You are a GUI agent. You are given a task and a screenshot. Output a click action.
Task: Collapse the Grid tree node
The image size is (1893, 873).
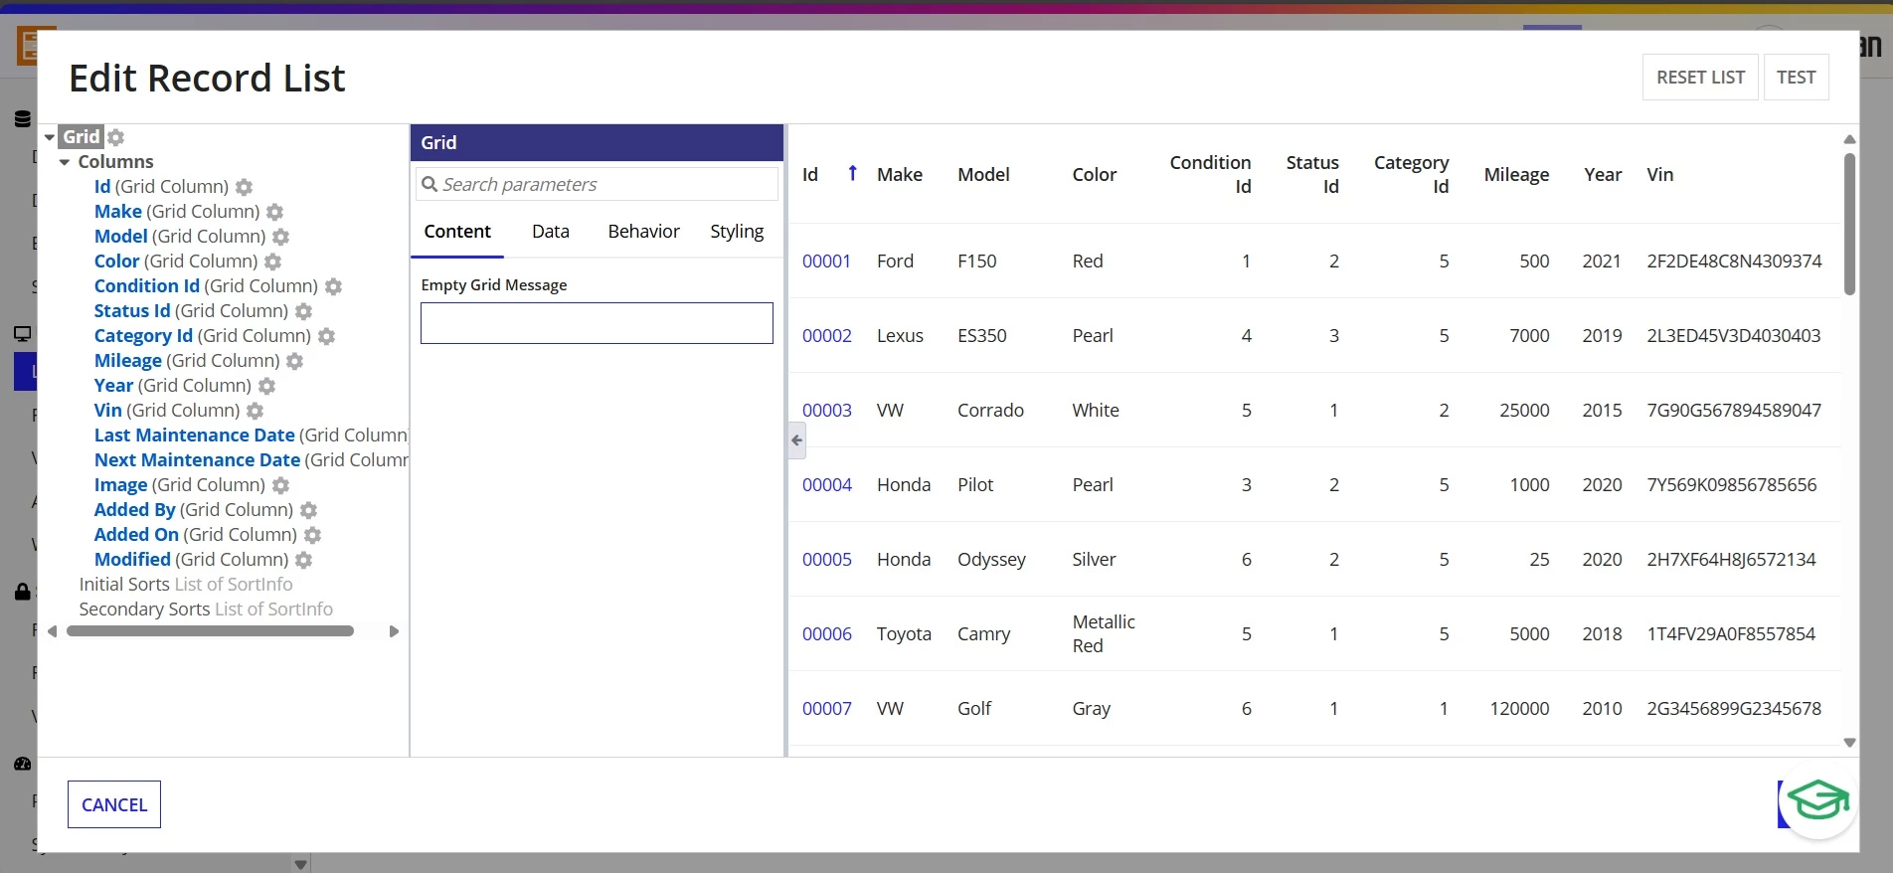pos(49,137)
